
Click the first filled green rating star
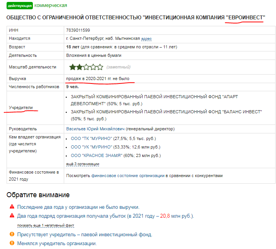coord(72,67)
